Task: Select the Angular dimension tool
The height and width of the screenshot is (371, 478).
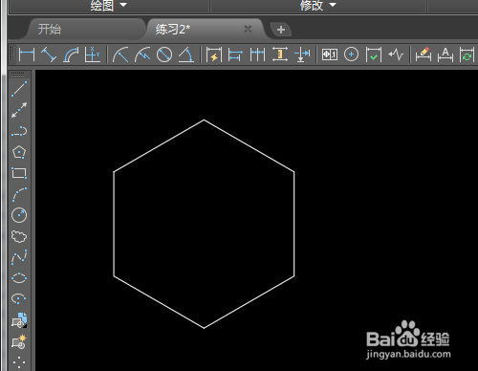Action: [x=186, y=55]
